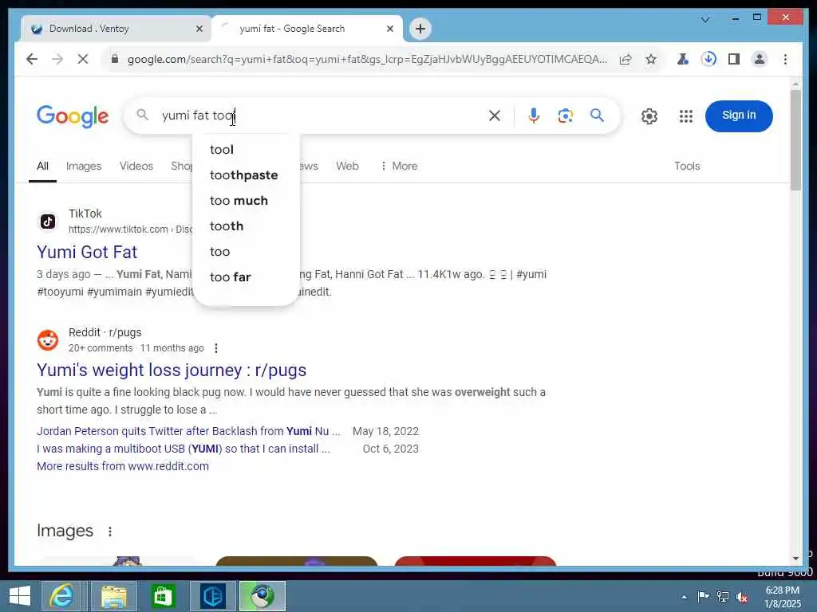Screen dimensions: 817x612
Task: Open Google quick settings gear
Action: [x=649, y=116]
